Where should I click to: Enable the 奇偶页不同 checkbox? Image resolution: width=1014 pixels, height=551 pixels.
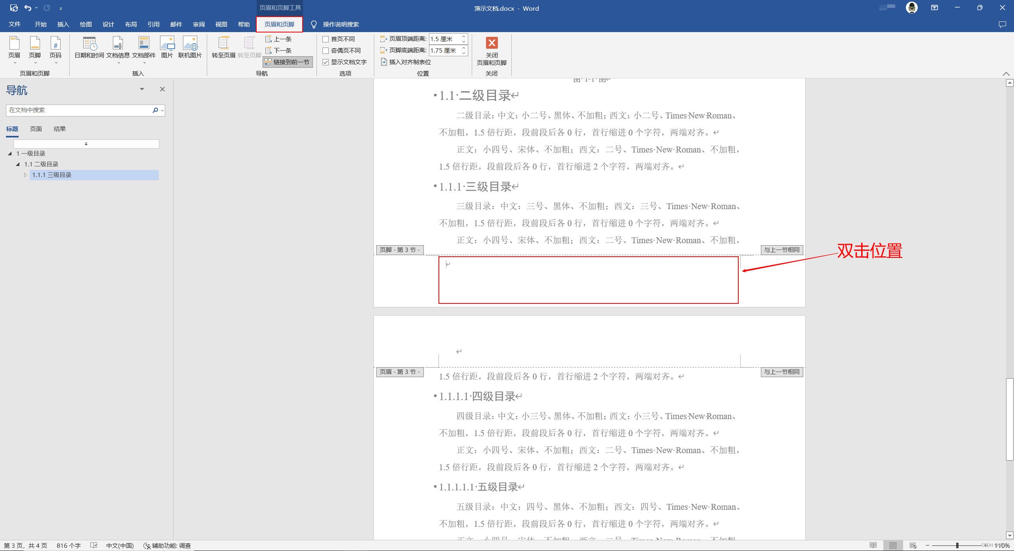[x=326, y=51]
